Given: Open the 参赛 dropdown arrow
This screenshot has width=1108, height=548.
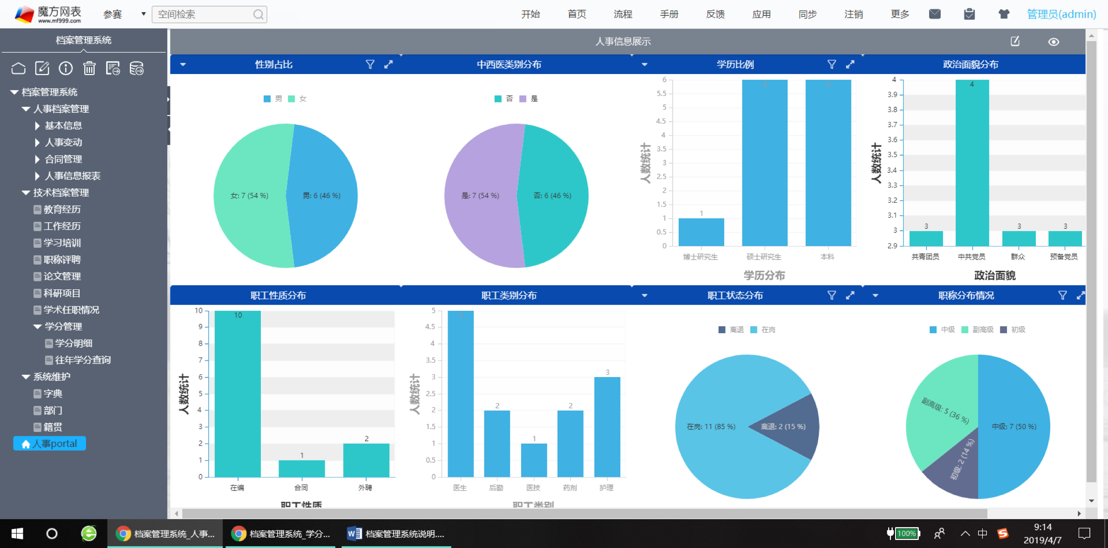Looking at the screenshot, I should point(143,14).
